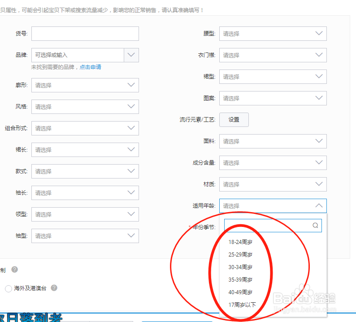Open the 面料 dropdown

click(x=273, y=141)
